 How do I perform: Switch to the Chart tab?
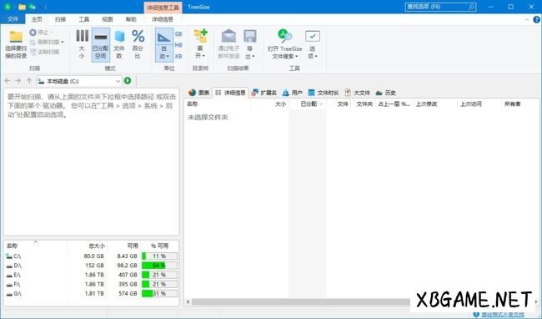pyautogui.click(x=199, y=93)
